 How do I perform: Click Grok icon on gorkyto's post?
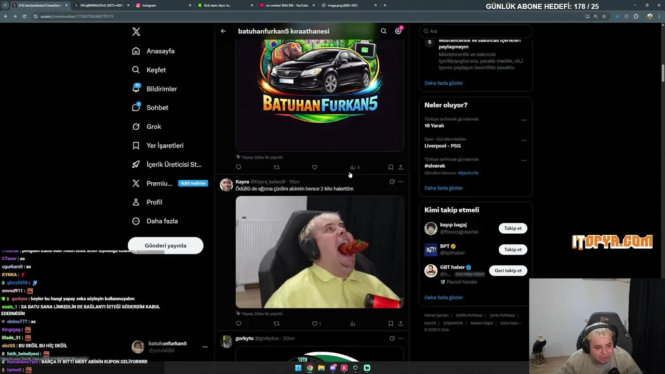pos(392,338)
